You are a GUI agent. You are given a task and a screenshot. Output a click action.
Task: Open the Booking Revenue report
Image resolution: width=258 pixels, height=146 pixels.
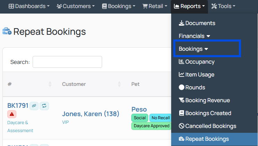pyautogui.click(x=214, y=100)
